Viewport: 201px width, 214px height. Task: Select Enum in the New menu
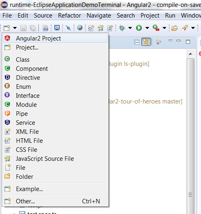pyautogui.click(x=55, y=87)
